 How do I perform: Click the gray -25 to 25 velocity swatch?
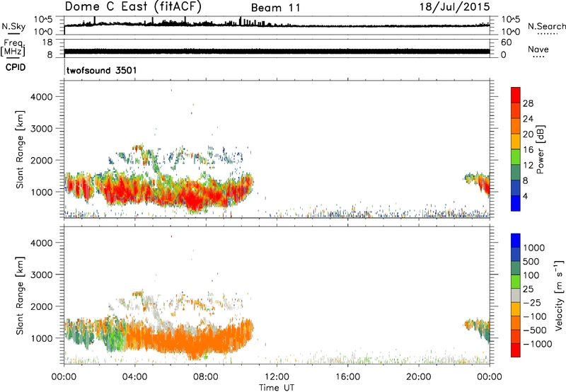tap(516, 295)
